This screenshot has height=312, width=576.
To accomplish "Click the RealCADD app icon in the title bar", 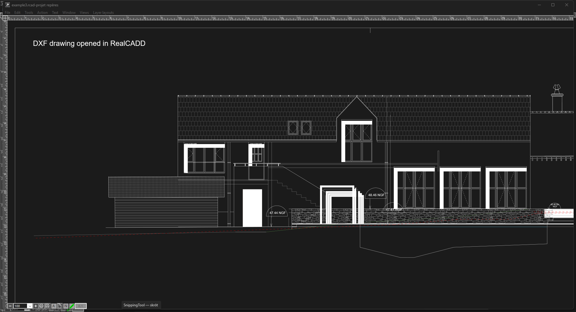I will tap(8, 5).
